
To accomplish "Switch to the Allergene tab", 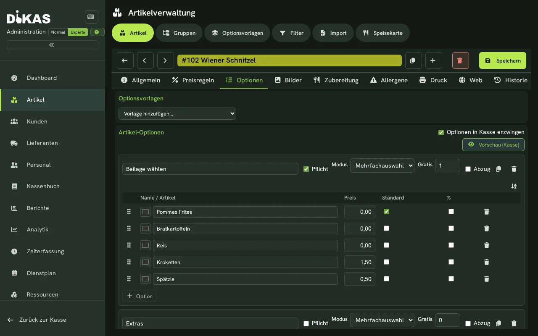I will click(389, 80).
